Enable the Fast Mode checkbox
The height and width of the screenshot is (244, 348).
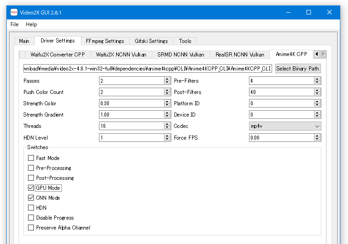pos(31,158)
